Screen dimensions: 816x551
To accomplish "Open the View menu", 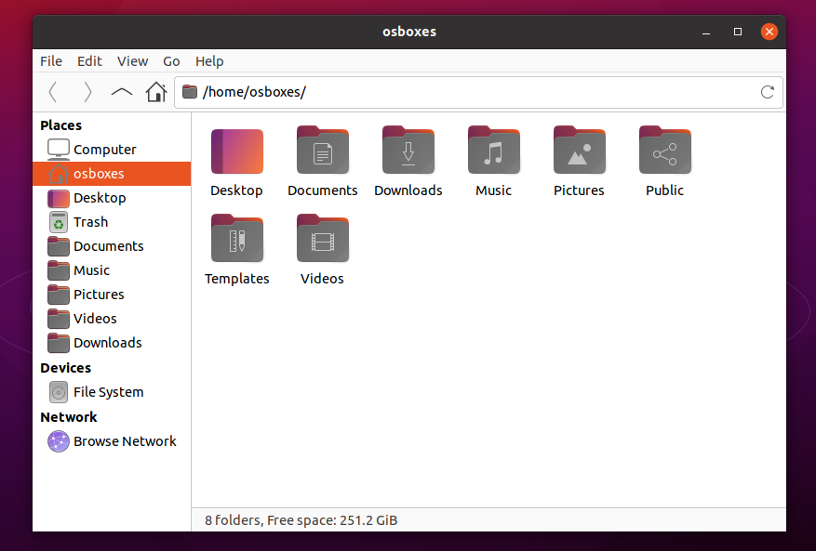I will point(132,61).
